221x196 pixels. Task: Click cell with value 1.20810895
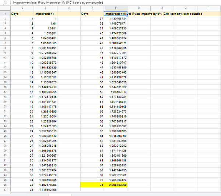tap(46, 111)
